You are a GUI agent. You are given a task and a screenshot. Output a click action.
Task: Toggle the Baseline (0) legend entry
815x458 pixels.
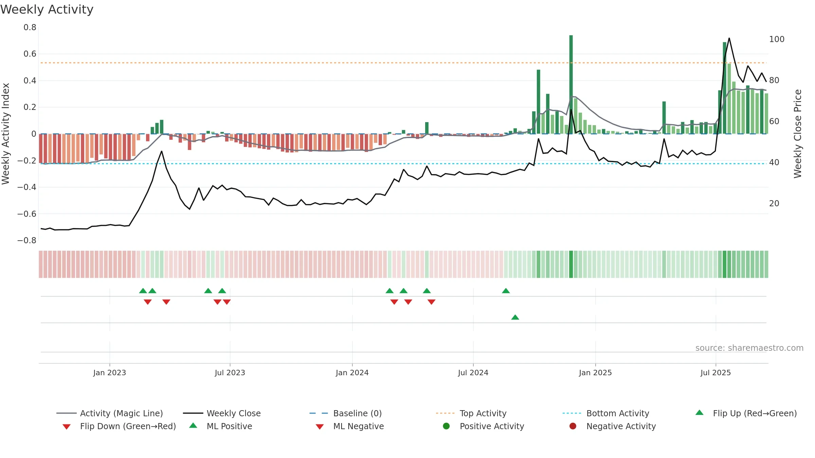pyautogui.click(x=346, y=413)
